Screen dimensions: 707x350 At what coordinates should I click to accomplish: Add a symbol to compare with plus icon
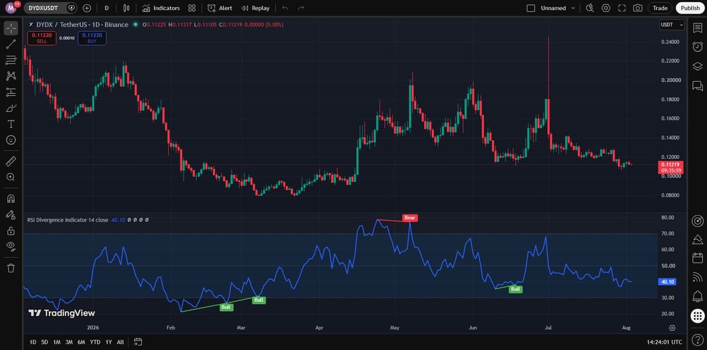(87, 8)
